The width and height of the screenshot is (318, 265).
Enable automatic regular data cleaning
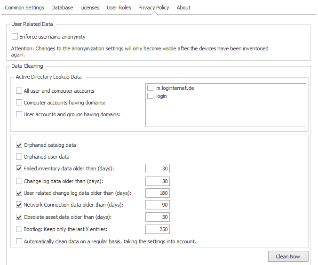pyautogui.click(x=19, y=241)
